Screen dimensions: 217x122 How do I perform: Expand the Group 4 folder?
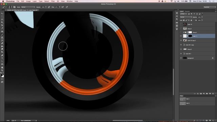[x=183, y=32]
